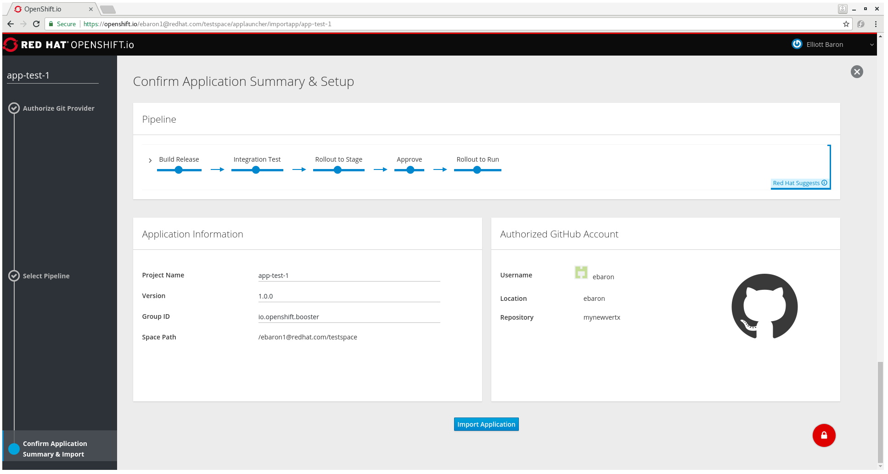The height and width of the screenshot is (474, 888).
Task: Click the repository name mynewvertx
Action: 601,317
